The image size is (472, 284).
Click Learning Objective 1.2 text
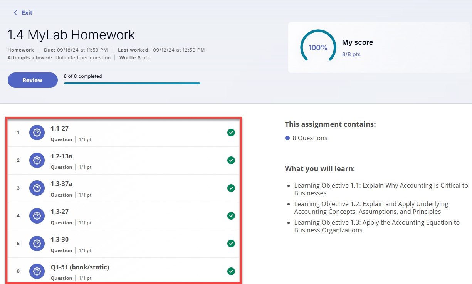pyautogui.click(x=371, y=208)
